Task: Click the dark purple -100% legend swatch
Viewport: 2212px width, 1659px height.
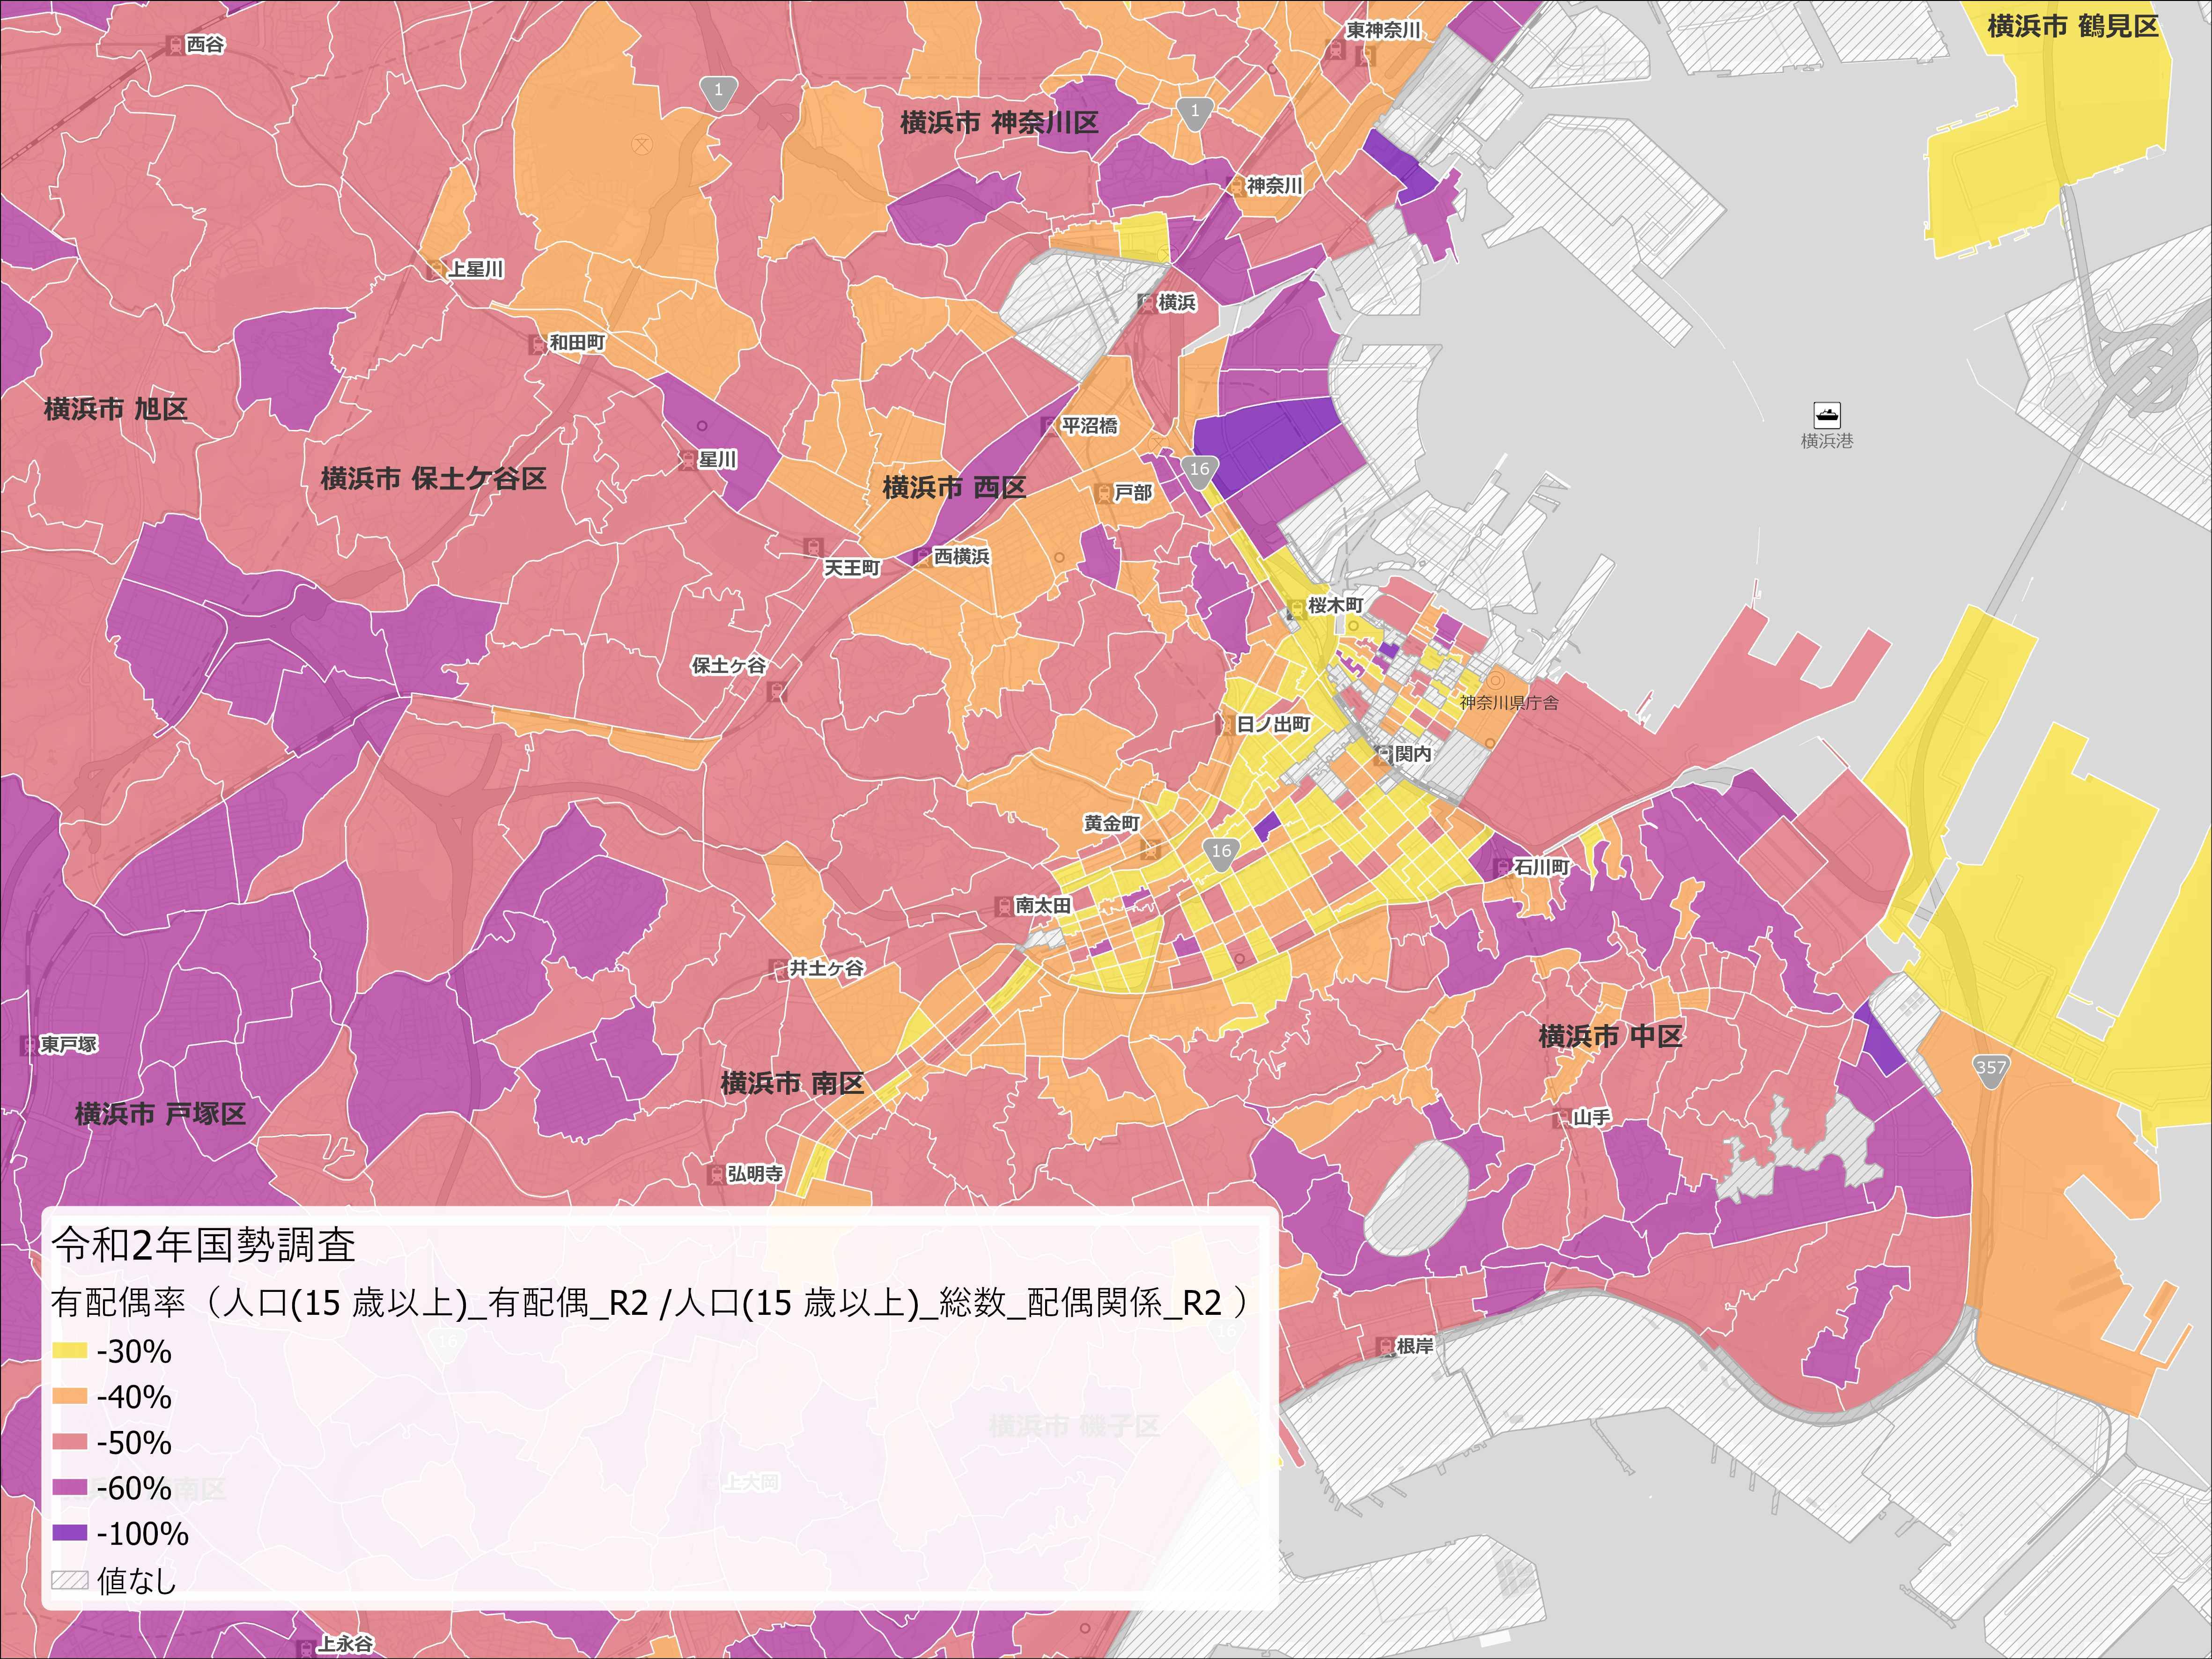Action: (70, 1533)
